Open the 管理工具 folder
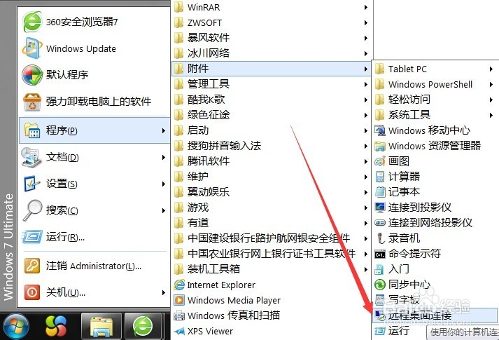 [271, 84]
